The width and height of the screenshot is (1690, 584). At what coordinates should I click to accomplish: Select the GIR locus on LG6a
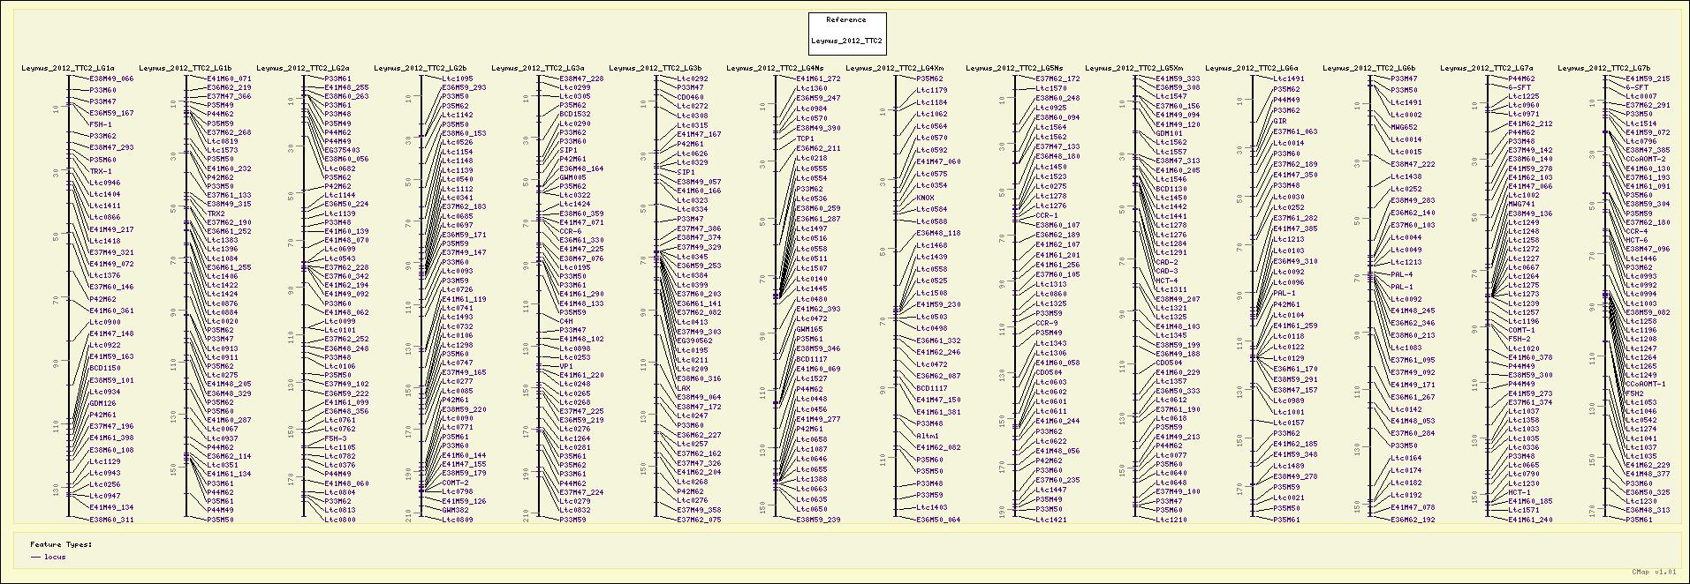click(1279, 121)
